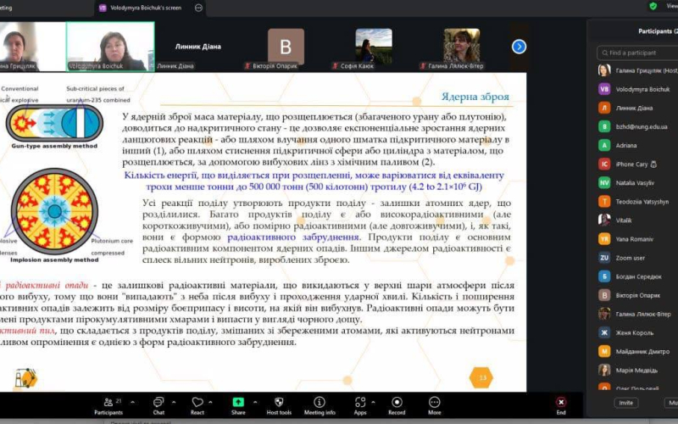Click the green Share screen icon
This screenshot has width=678, height=424.
238,402
